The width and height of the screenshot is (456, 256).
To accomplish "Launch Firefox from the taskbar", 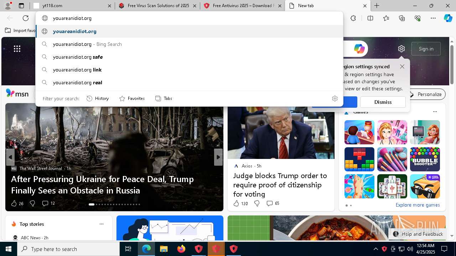I will (181, 249).
